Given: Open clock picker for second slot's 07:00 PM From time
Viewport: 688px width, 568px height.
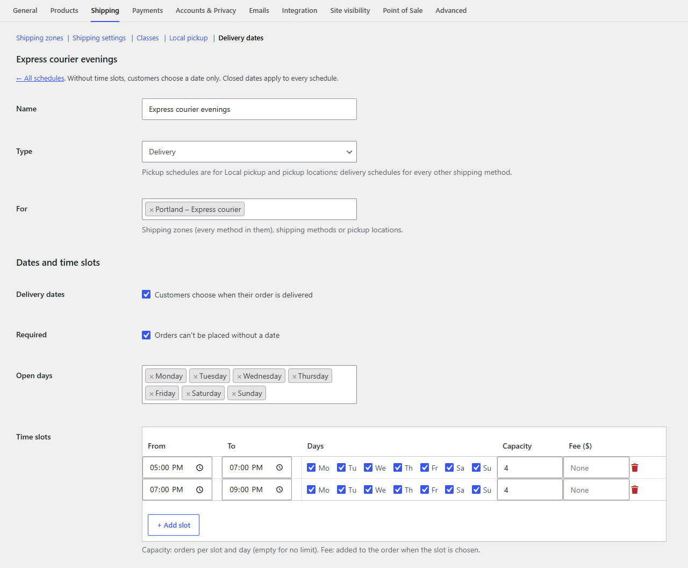Looking at the screenshot, I should [x=199, y=489].
